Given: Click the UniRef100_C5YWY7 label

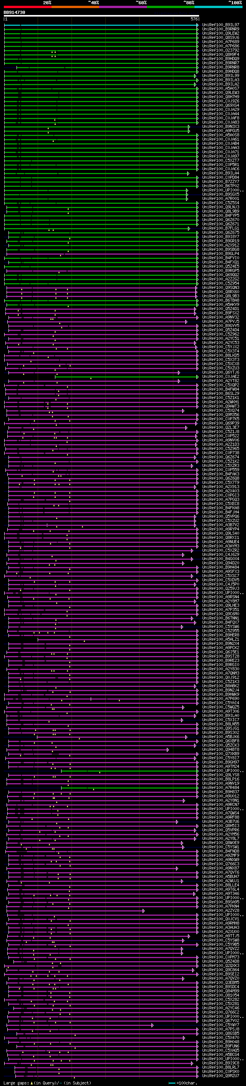Looking at the screenshot, I should [x=221, y=1025].
